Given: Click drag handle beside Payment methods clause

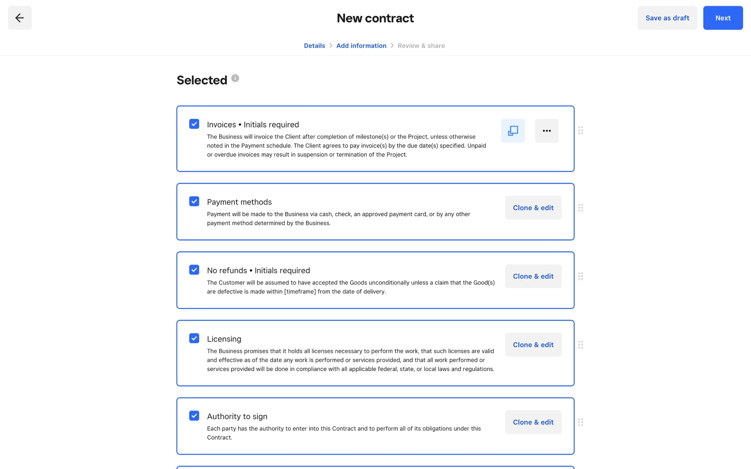Looking at the screenshot, I should point(580,208).
